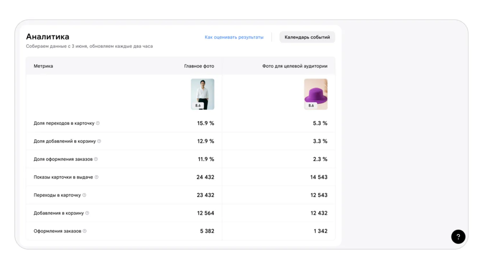Screen dimensions: 483x269
Task: Open the purple hat photo thumbnail
Action: (x=316, y=94)
